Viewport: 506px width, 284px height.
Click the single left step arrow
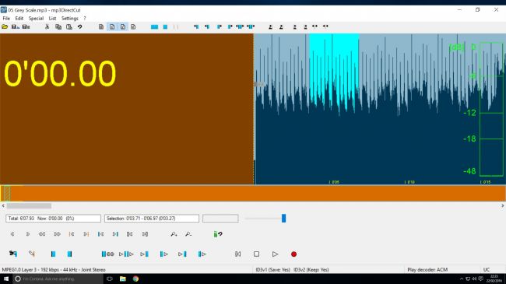point(12,234)
